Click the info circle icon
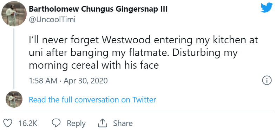Image resolution: width=275 pixels, height=132 pixels. tap(267, 81)
